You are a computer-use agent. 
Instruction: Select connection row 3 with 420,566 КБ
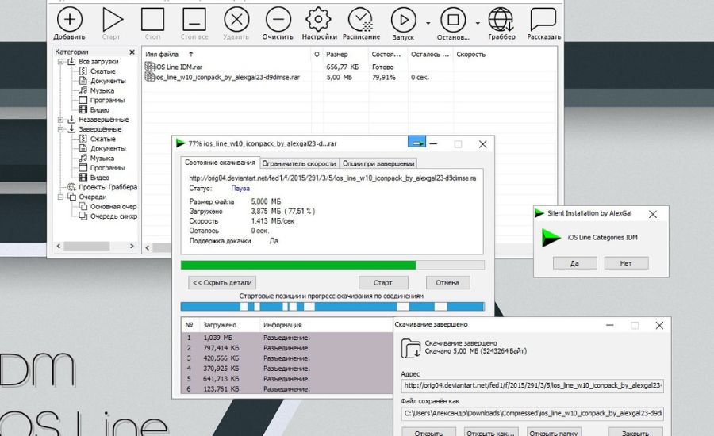[287, 358]
